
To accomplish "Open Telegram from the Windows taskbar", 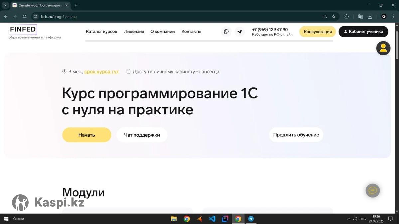I will (x=251, y=219).
